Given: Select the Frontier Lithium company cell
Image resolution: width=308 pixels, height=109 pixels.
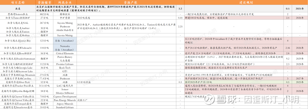Looking at the screenshot, I should tap(65, 64).
